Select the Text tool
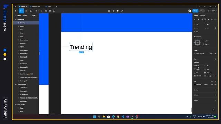Viewport: 221px width, 124px height. 41,11
